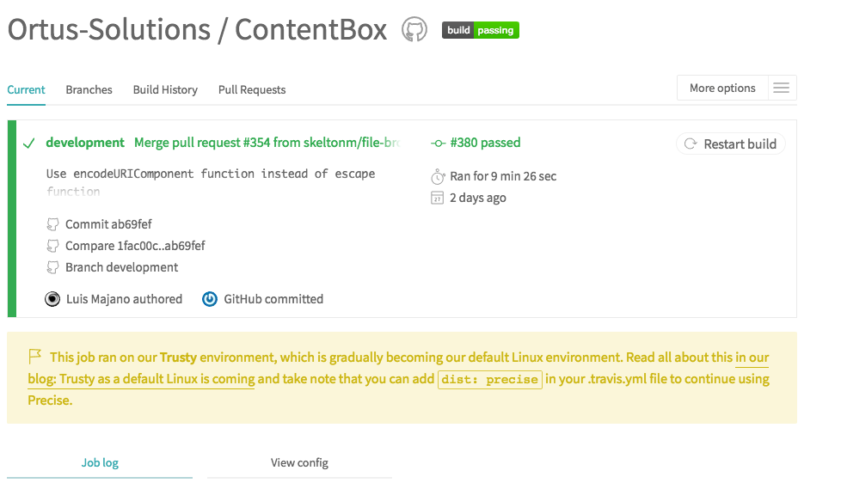Click the commit icon next to ab69fef

click(53, 225)
